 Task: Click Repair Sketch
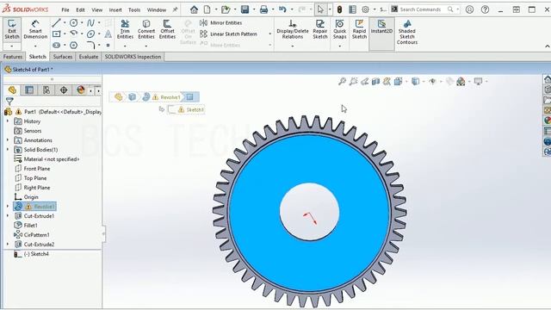[320, 29]
